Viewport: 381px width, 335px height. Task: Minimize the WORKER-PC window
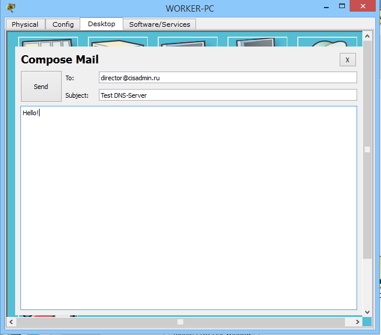click(326, 8)
